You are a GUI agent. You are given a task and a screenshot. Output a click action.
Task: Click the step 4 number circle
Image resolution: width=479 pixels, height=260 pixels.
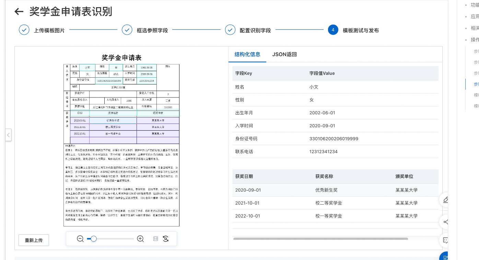(333, 30)
